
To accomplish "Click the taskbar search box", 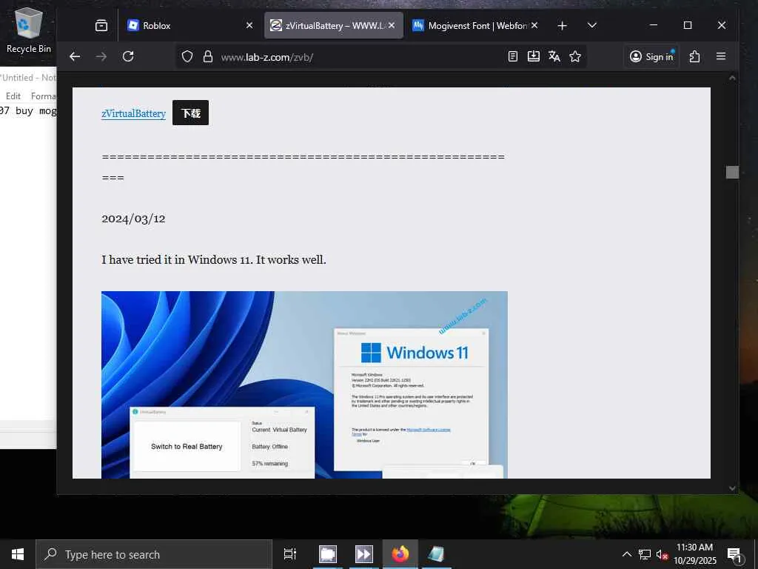I will pos(154,554).
